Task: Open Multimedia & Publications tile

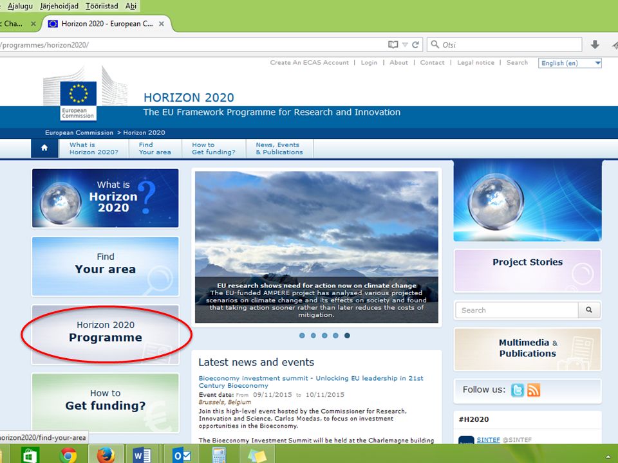Action: pyautogui.click(x=527, y=349)
